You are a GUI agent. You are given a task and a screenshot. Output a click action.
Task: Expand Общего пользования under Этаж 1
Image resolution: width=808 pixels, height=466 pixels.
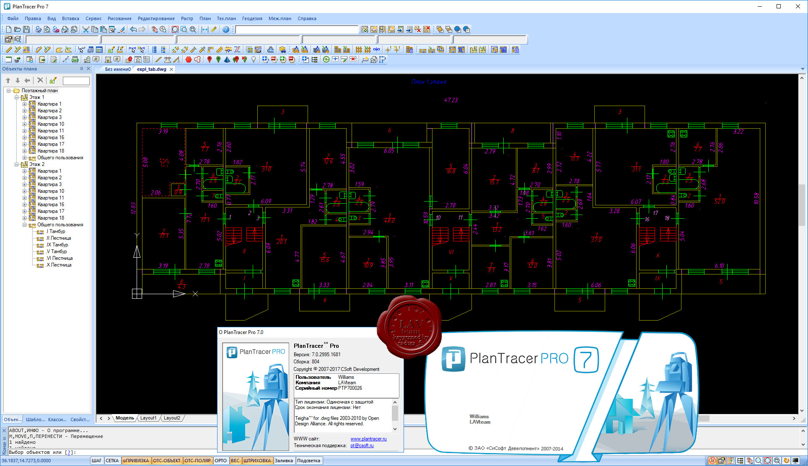pos(24,158)
